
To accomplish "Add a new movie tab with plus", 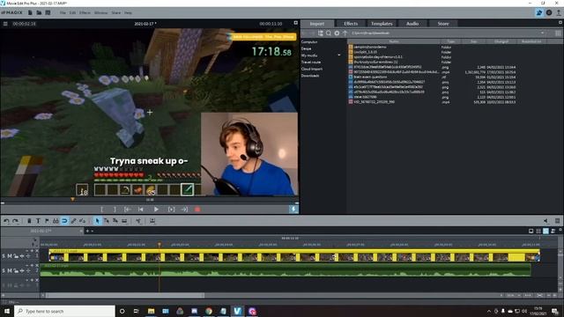I will pyautogui.click(x=87, y=231).
